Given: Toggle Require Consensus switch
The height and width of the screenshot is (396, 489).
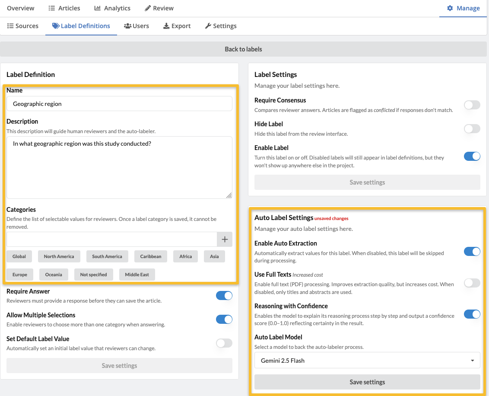Looking at the screenshot, I should pyautogui.click(x=472, y=105).
